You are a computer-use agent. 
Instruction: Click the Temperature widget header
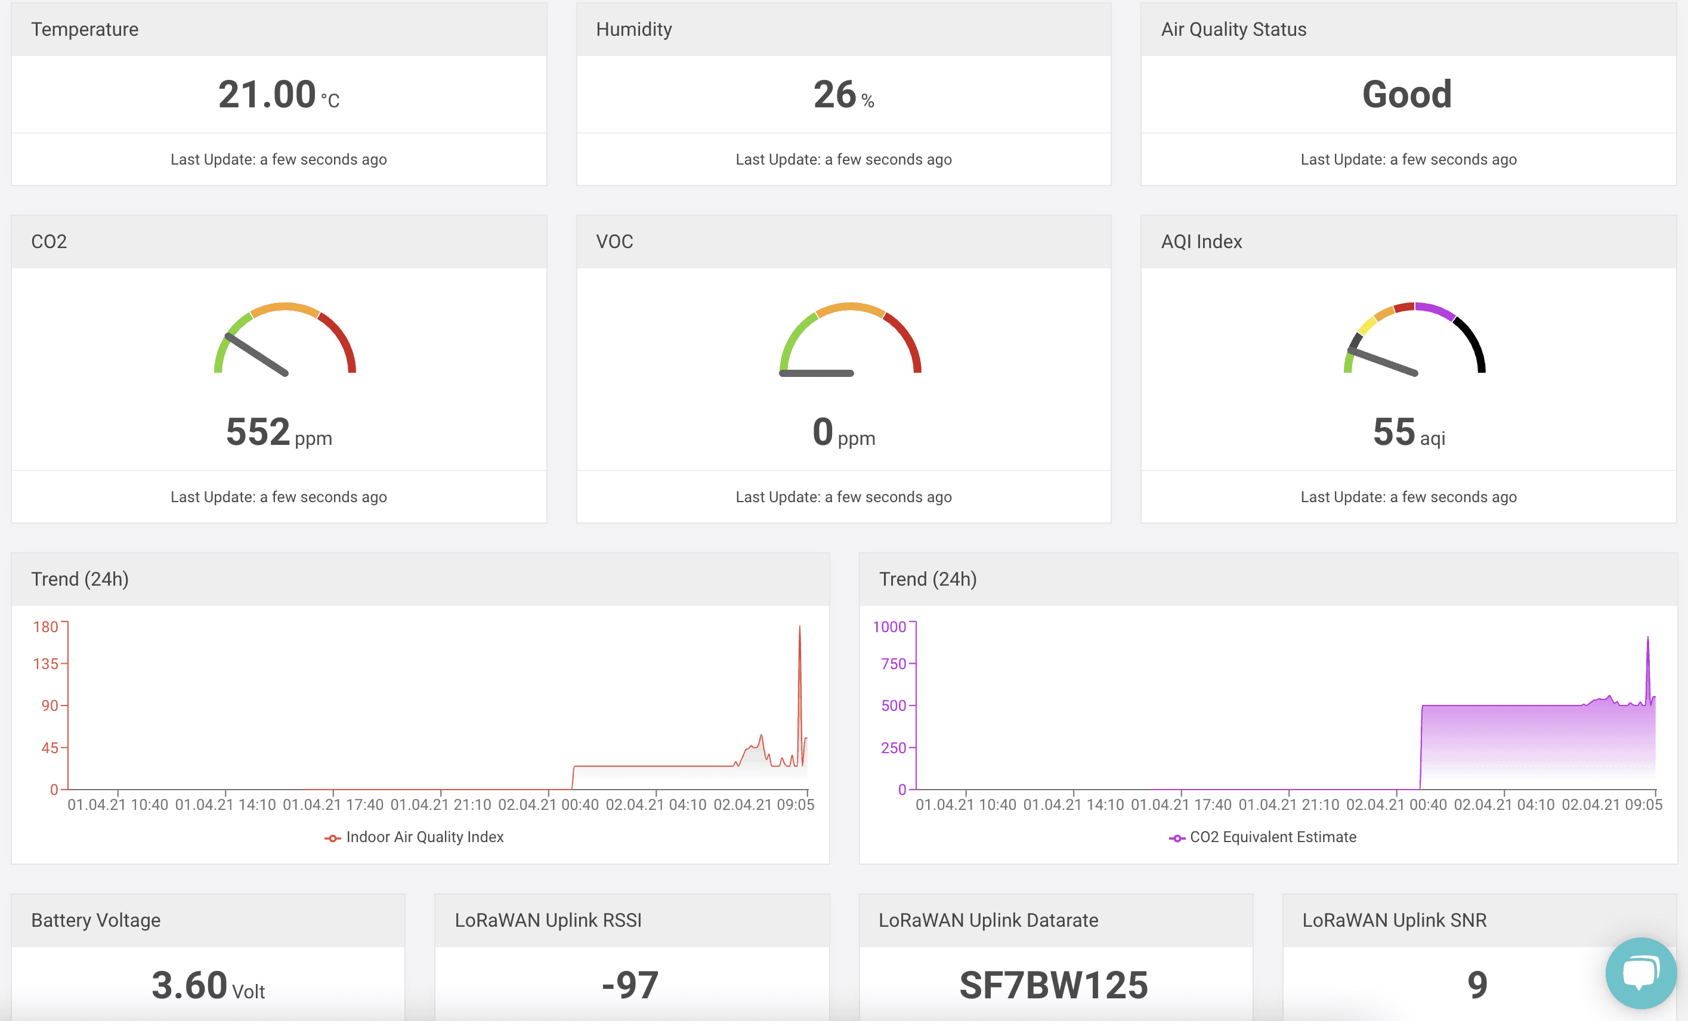coord(85,29)
